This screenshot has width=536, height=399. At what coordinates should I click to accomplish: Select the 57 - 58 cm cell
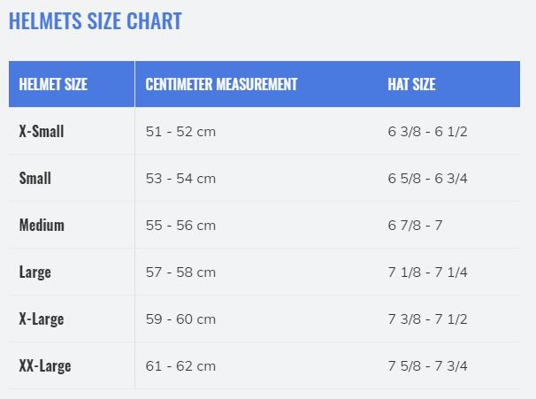click(x=180, y=272)
